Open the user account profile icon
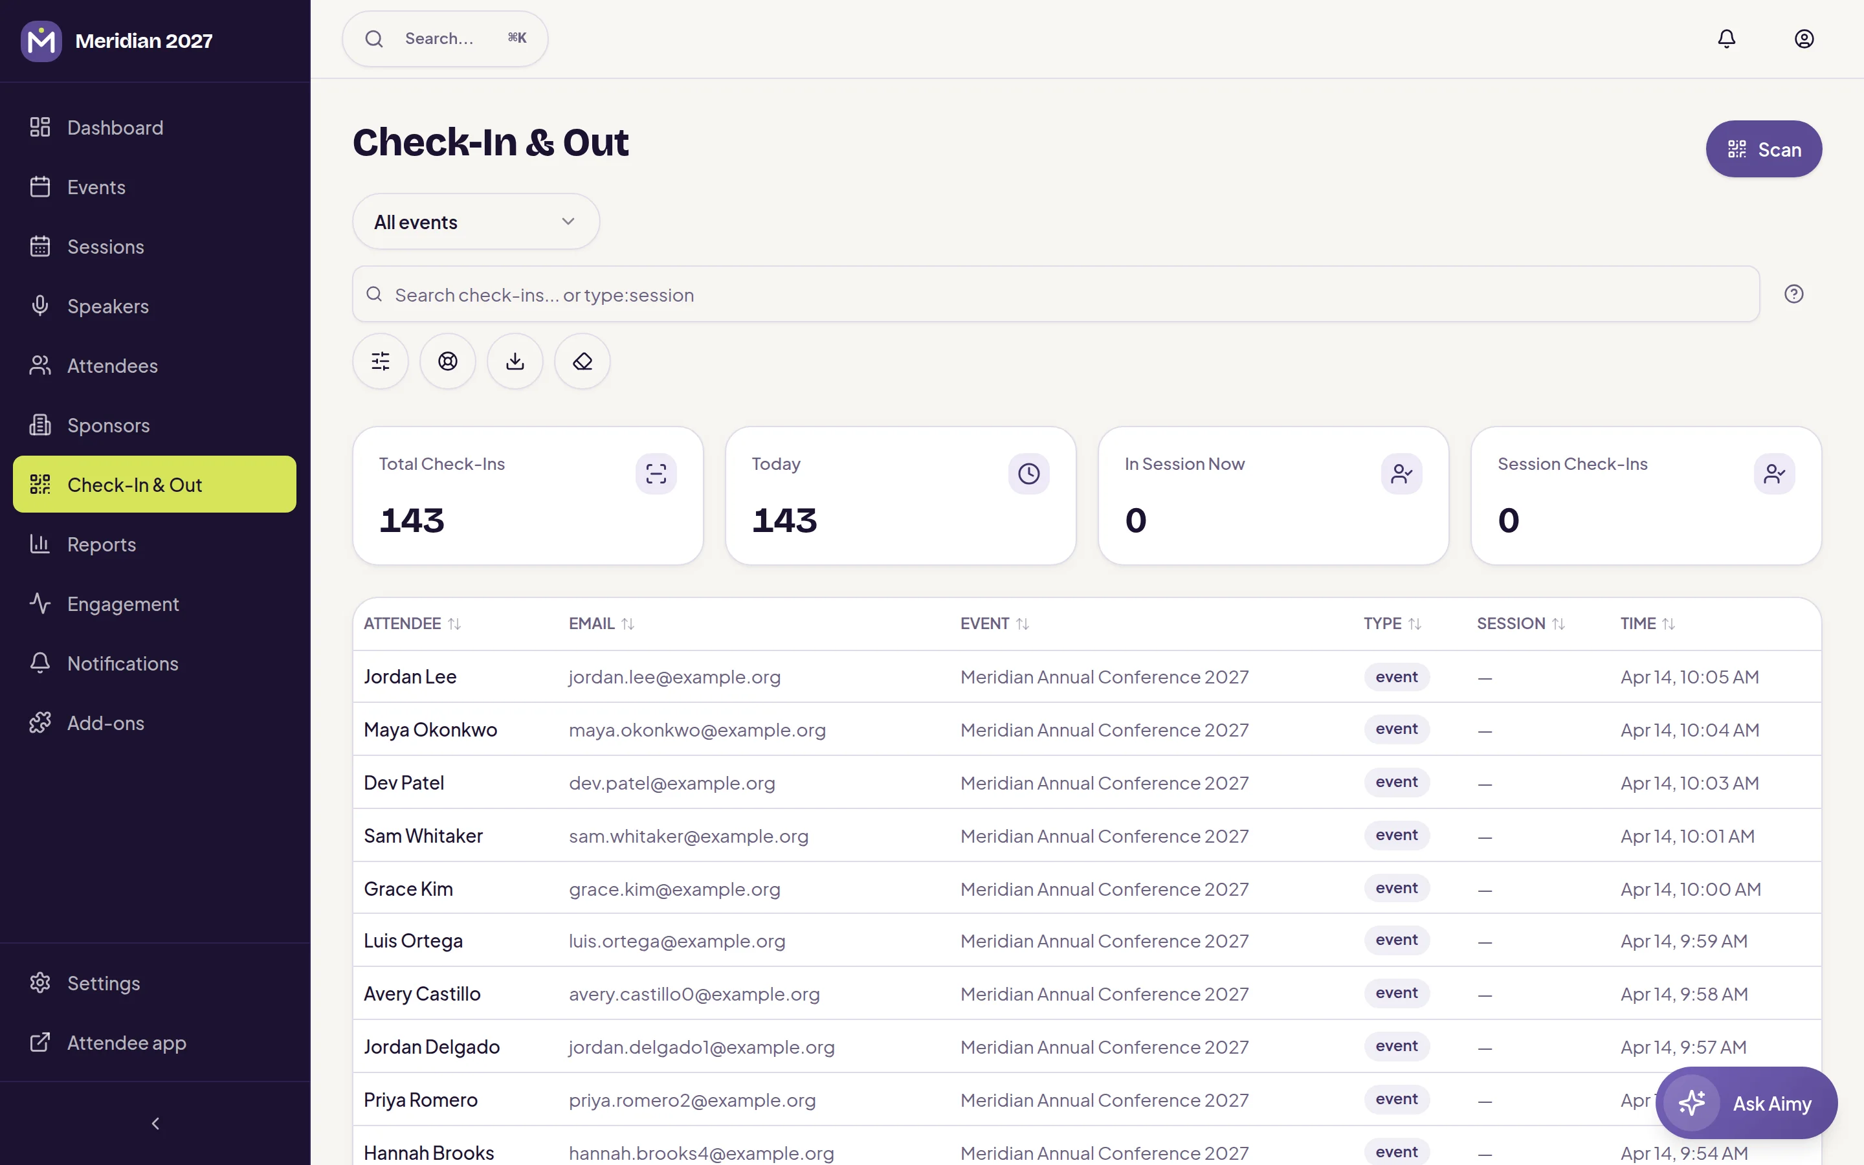The image size is (1864, 1165). (1803, 39)
